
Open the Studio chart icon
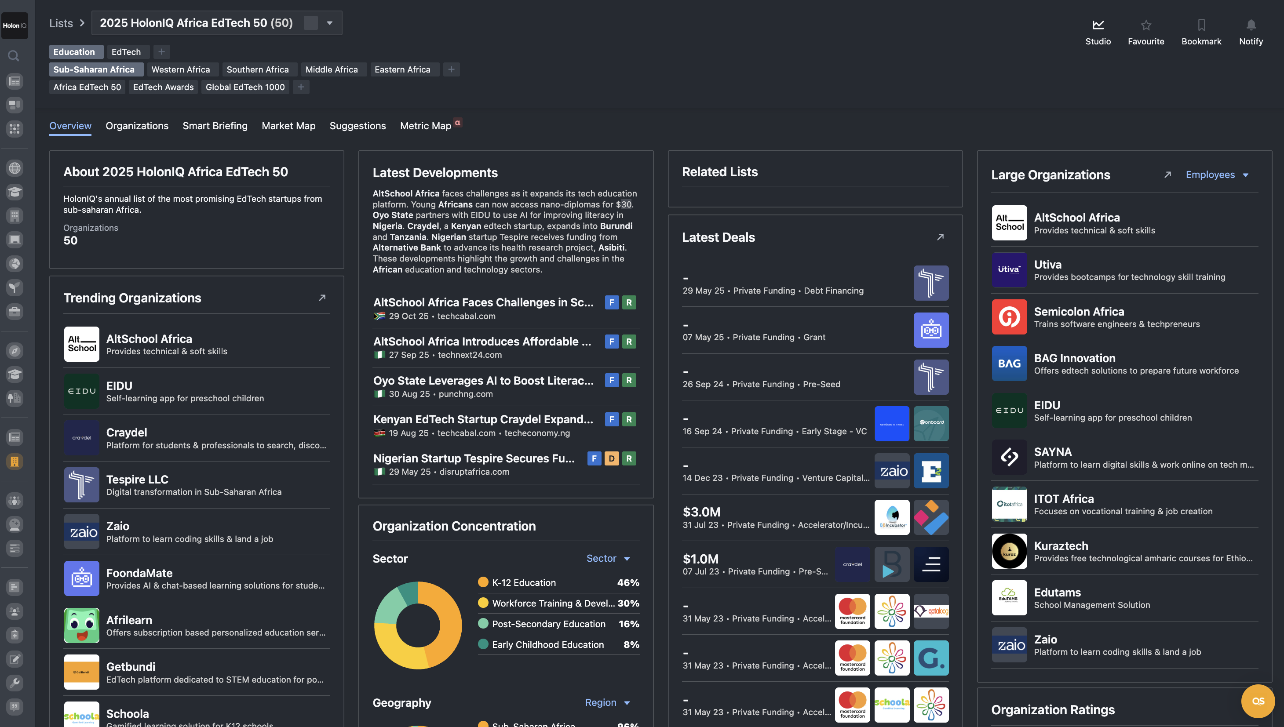pyautogui.click(x=1098, y=25)
